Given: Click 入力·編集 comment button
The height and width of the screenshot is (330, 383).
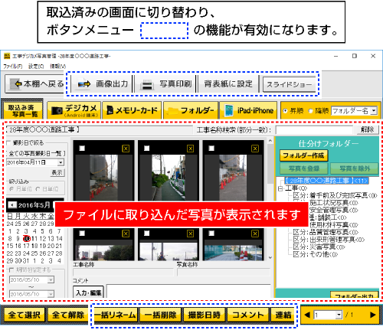Looking at the screenshot, I should (88, 292).
